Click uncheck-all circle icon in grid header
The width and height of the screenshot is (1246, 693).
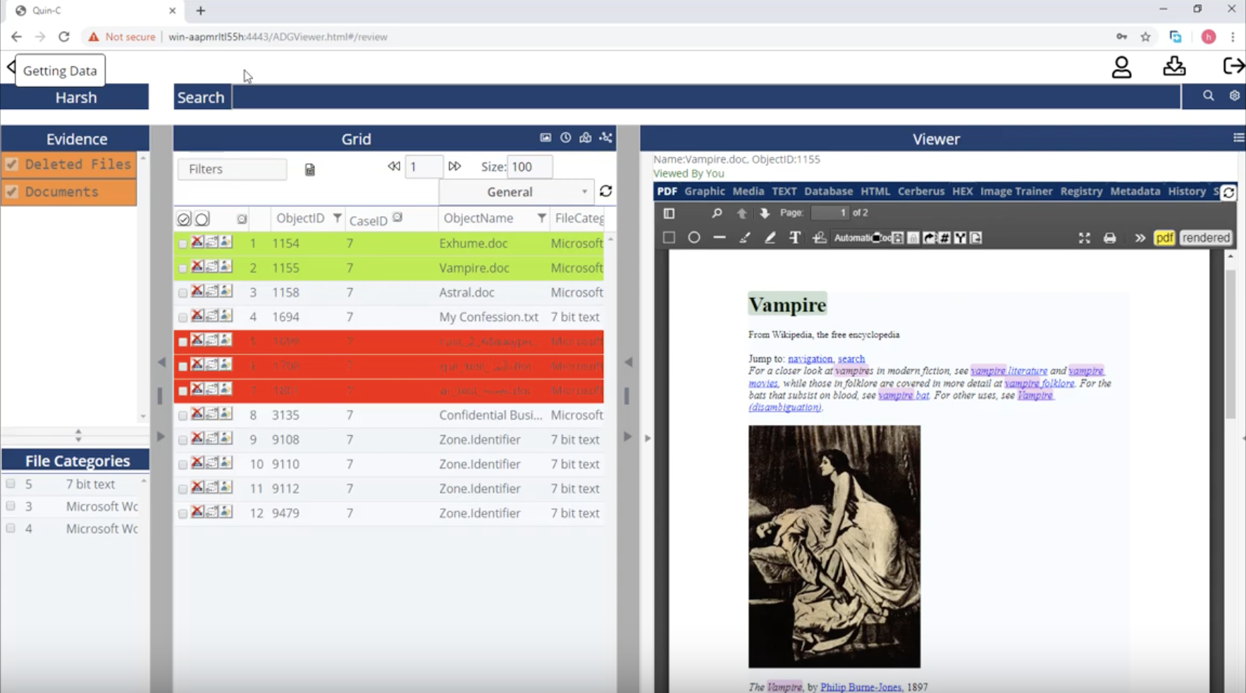[202, 219]
